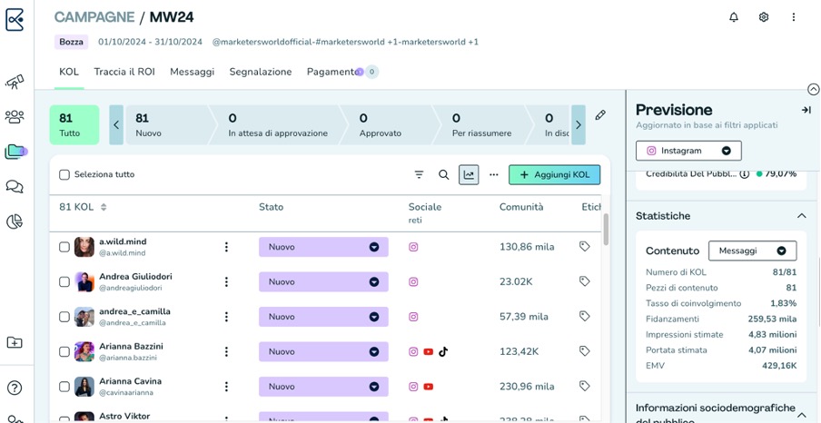Select the Approvato status stage
821x423 pixels.
tap(381, 124)
